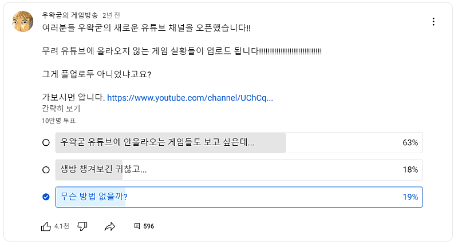The height and width of the screenshot is (247, 458).
Task: Select radio button for the 63% option
Action: [46, 142]
